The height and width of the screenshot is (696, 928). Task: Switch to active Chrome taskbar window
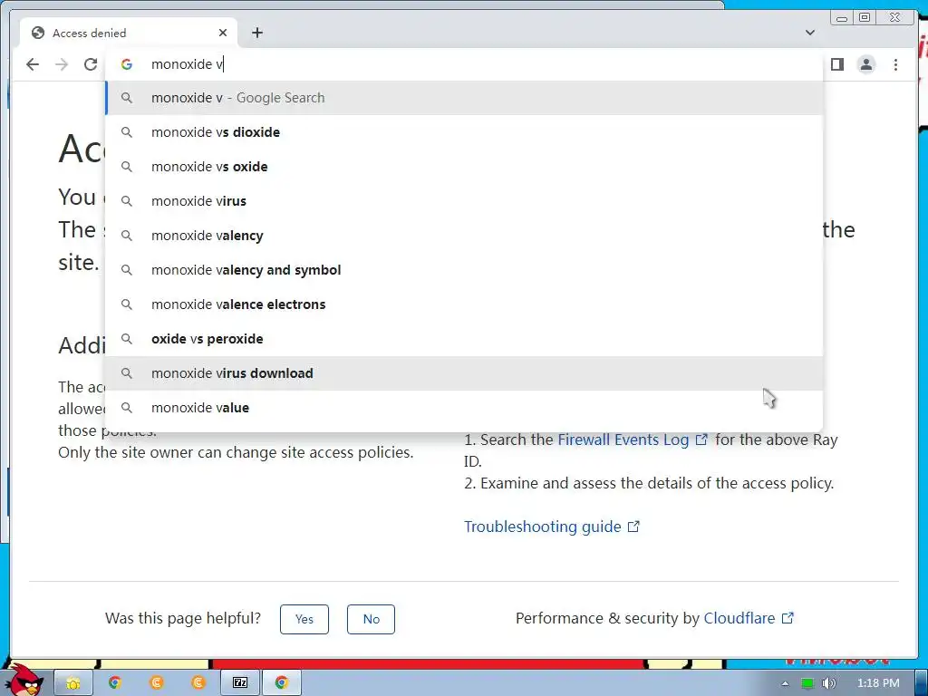tap(282, 683)
